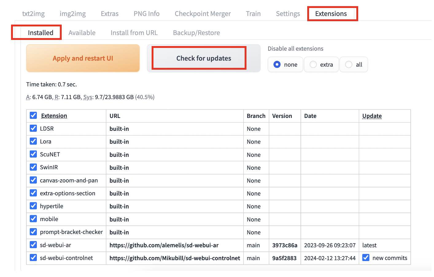Screen dimensions: 434x277
Task: Switch to the img2img tab
Action: point(73,14)
